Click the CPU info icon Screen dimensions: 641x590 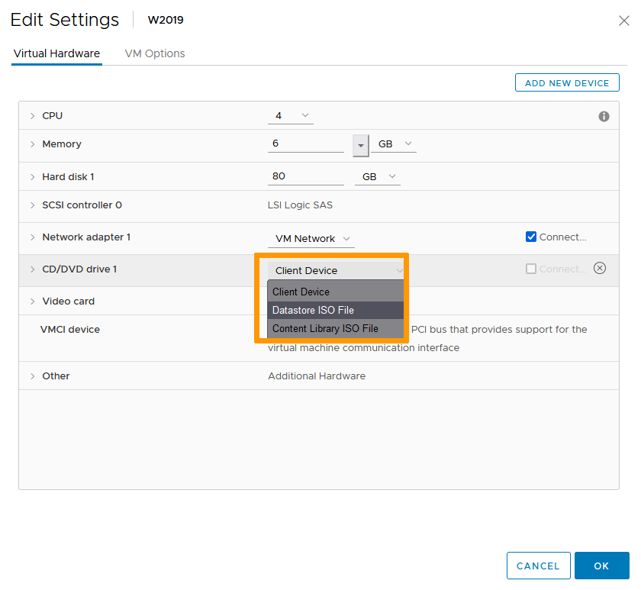click(x=604, y=117)
